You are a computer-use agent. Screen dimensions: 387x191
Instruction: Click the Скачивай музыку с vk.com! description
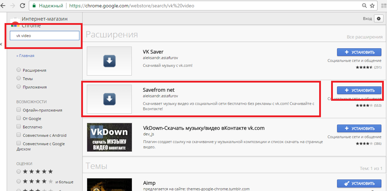(x=168, y=66)
